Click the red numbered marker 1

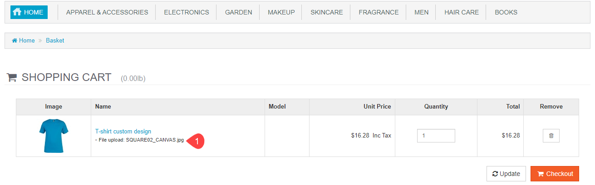click(196, 141)
